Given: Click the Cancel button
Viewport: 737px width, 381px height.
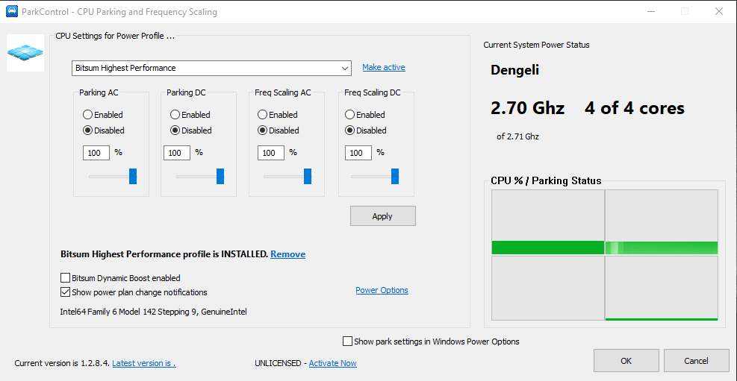Looking at the screenshot, I should [696, 361].
